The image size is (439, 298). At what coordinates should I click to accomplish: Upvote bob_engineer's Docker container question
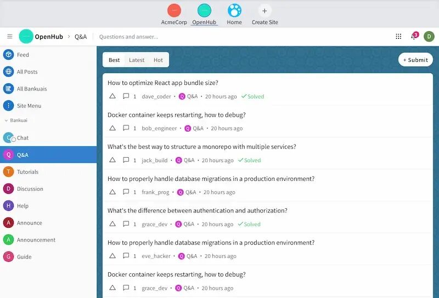(112, 128)
